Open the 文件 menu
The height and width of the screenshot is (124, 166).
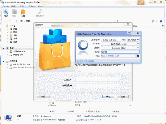(x=6, y=6)
